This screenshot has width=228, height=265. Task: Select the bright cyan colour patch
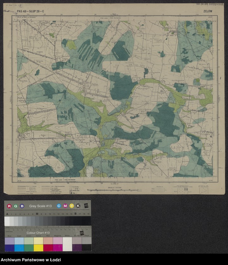pos(19,248)
